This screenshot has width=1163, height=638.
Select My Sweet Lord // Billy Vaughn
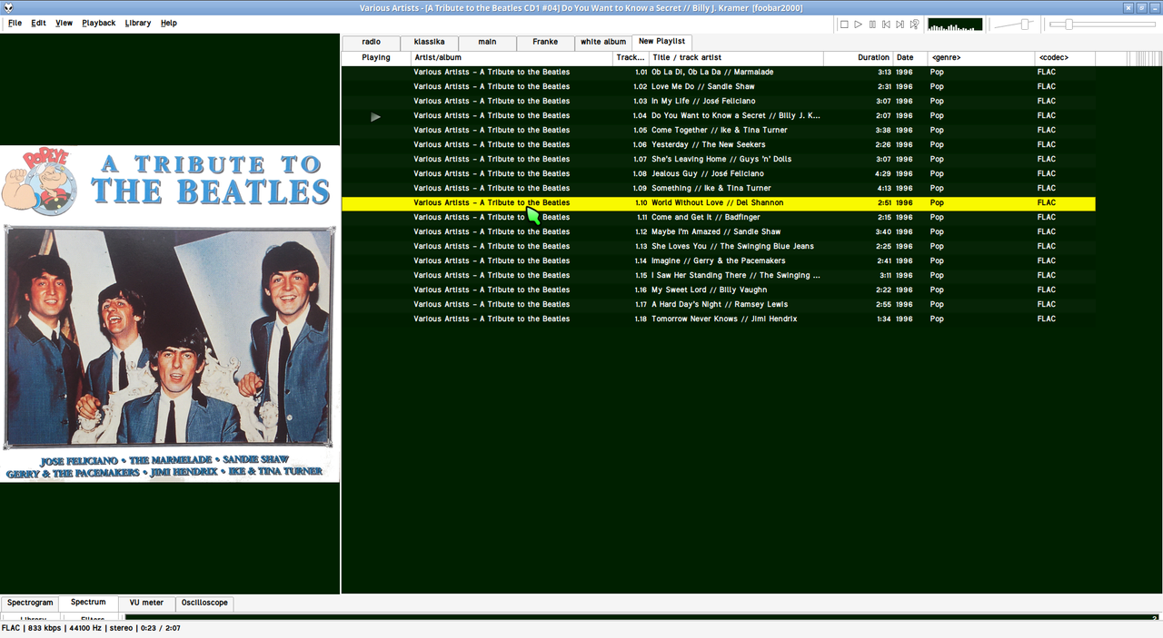click(719, 290)
